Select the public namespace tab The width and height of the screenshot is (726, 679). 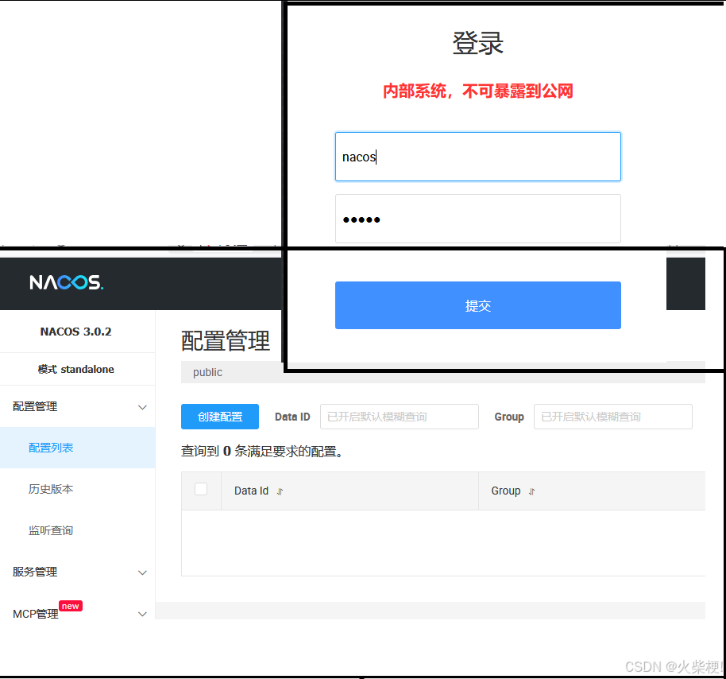(207, 372)
